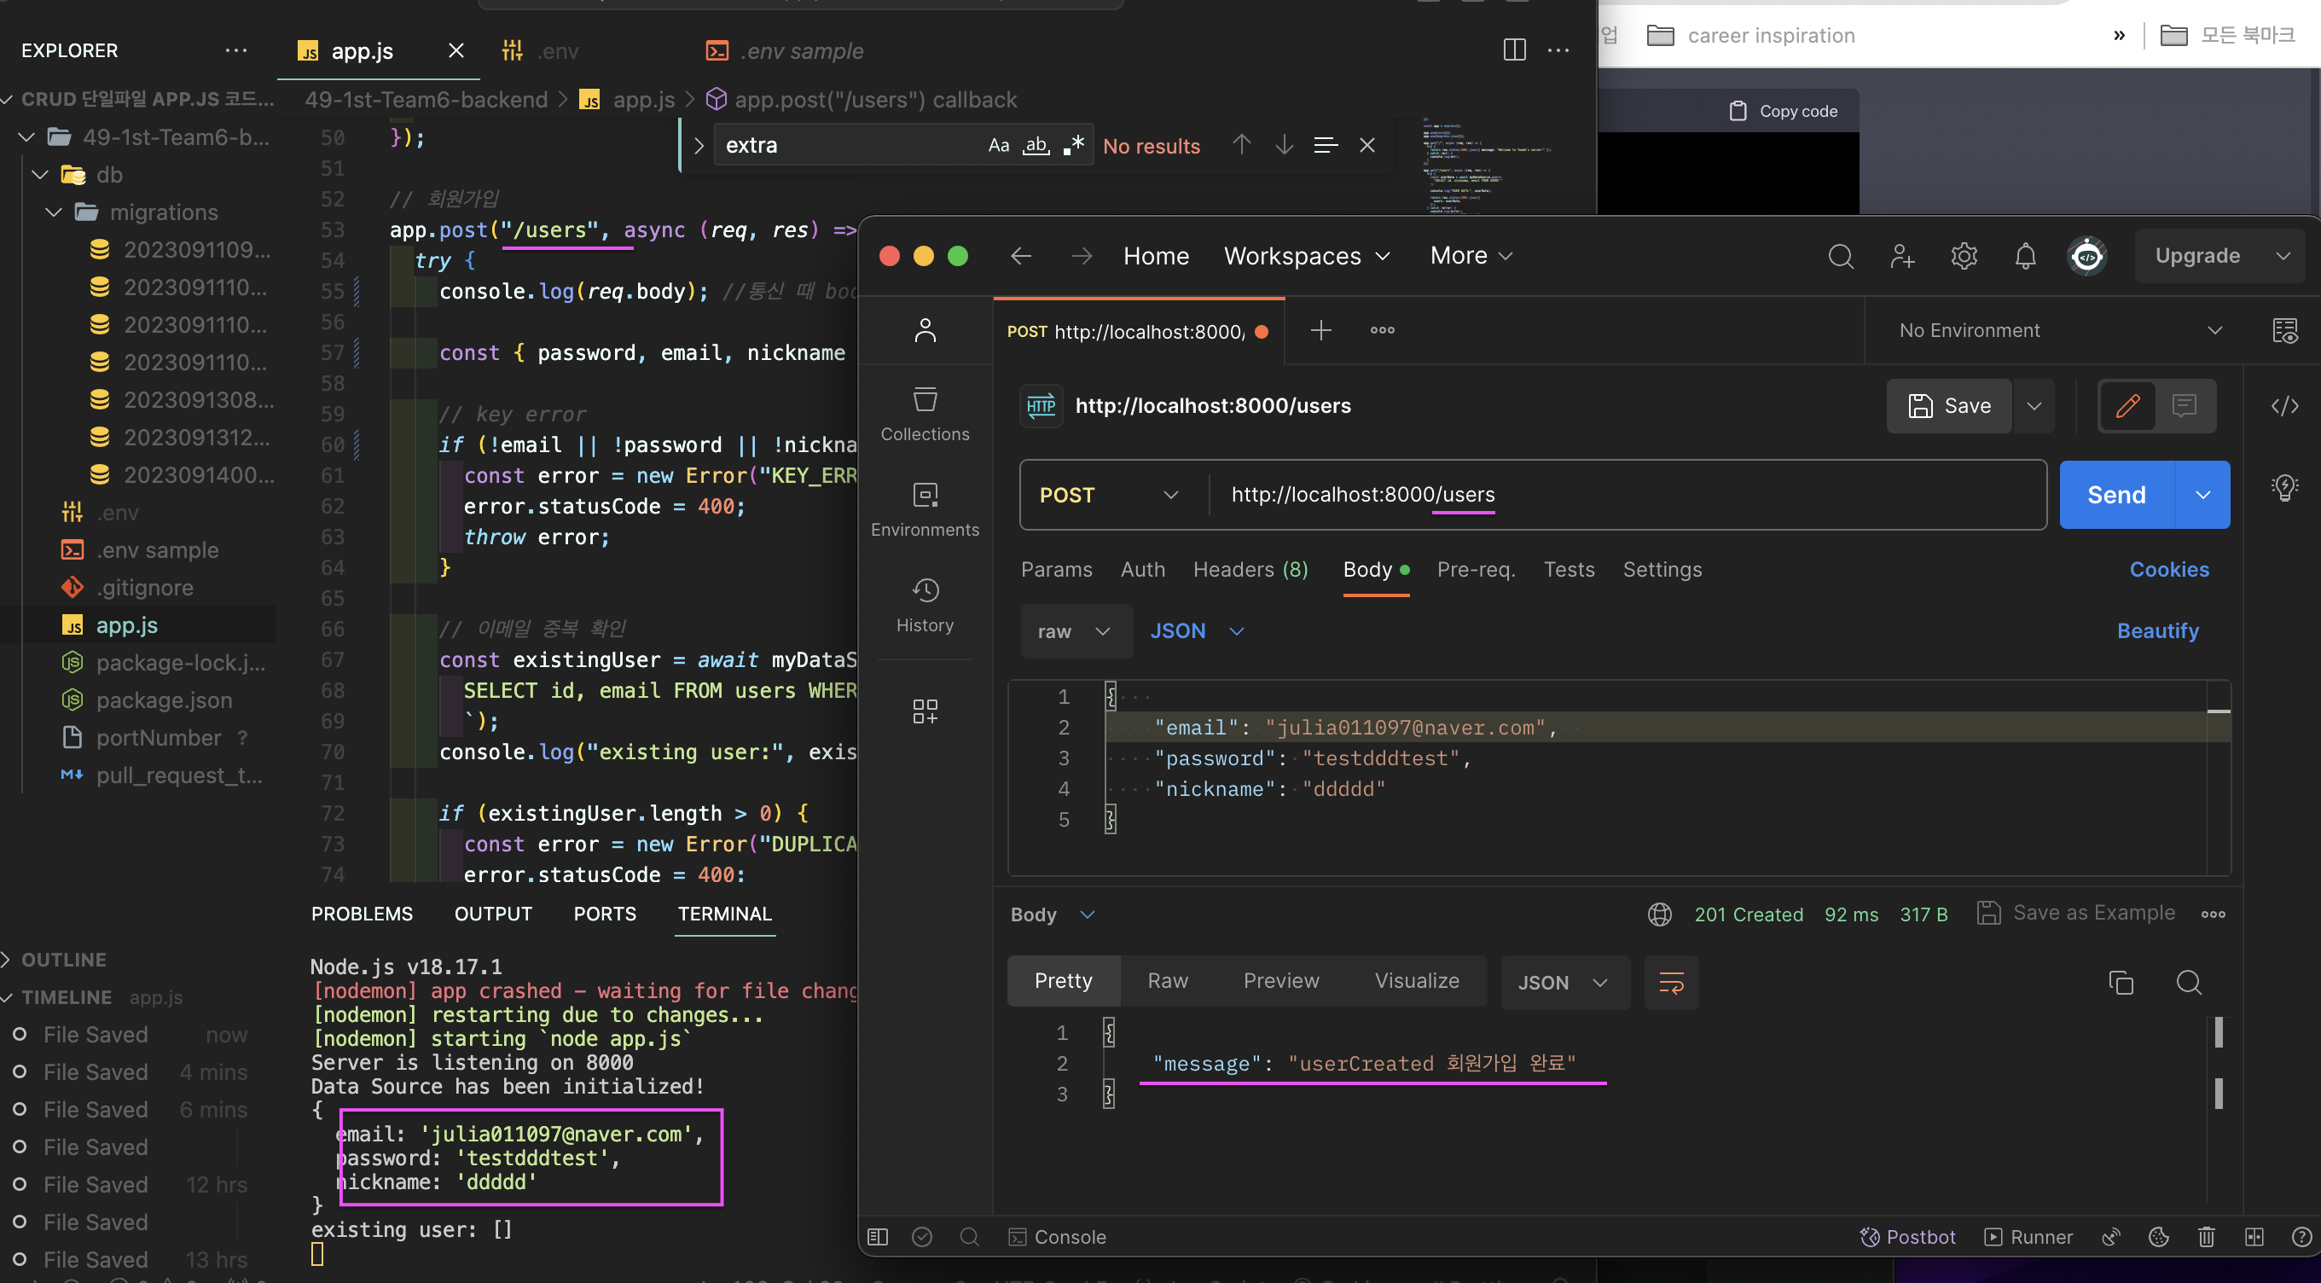
Task: Open Postman Environments sidebar panel
Action: [925, 509]
